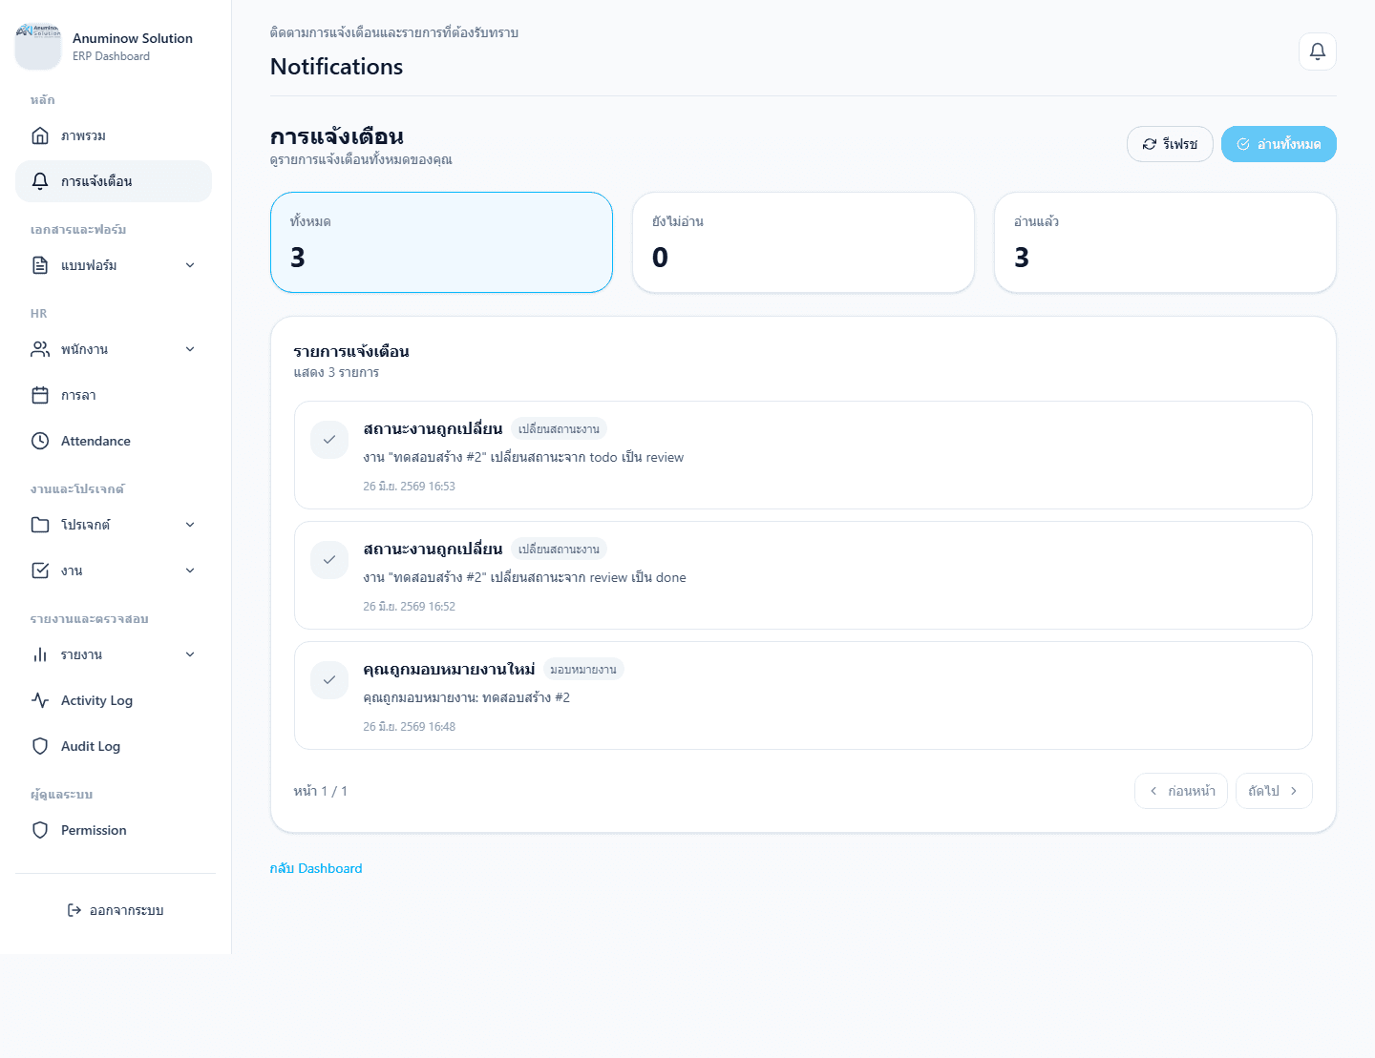
Task: Go to the next page with ถัดไป
Action: pyautogui.click(x=1274, y=791)
